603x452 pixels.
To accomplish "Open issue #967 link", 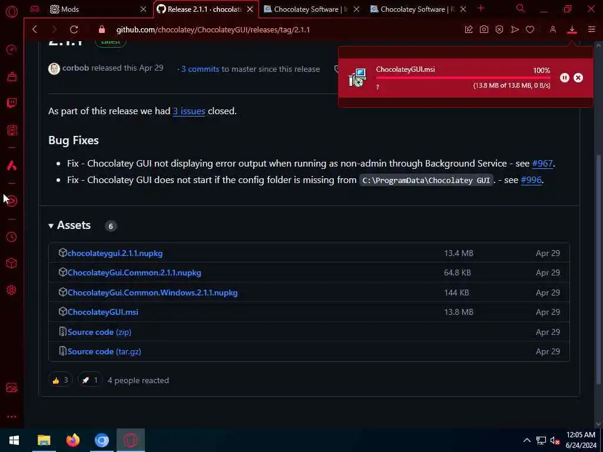I will [x=542, y=163].
